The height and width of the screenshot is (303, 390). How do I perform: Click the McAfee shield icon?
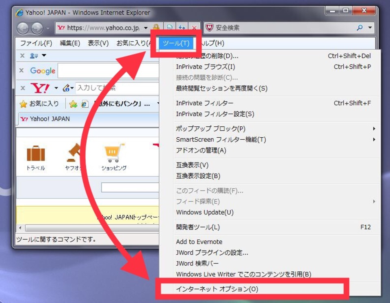210,27
